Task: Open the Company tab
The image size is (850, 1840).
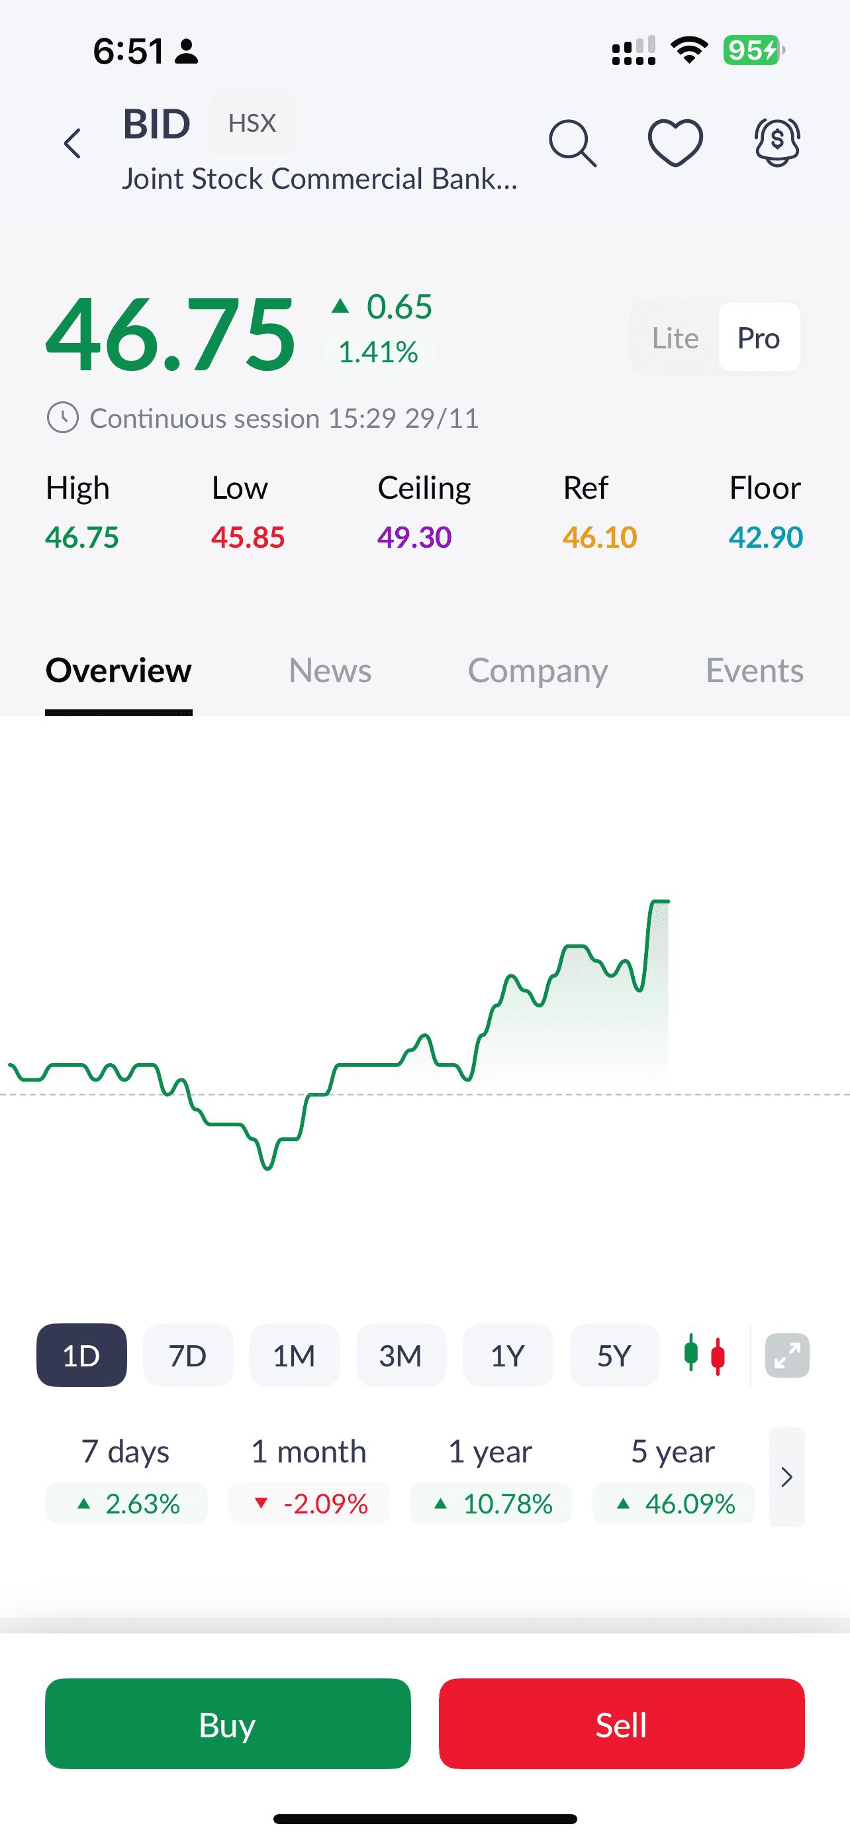Action: [x=538, y=671]
